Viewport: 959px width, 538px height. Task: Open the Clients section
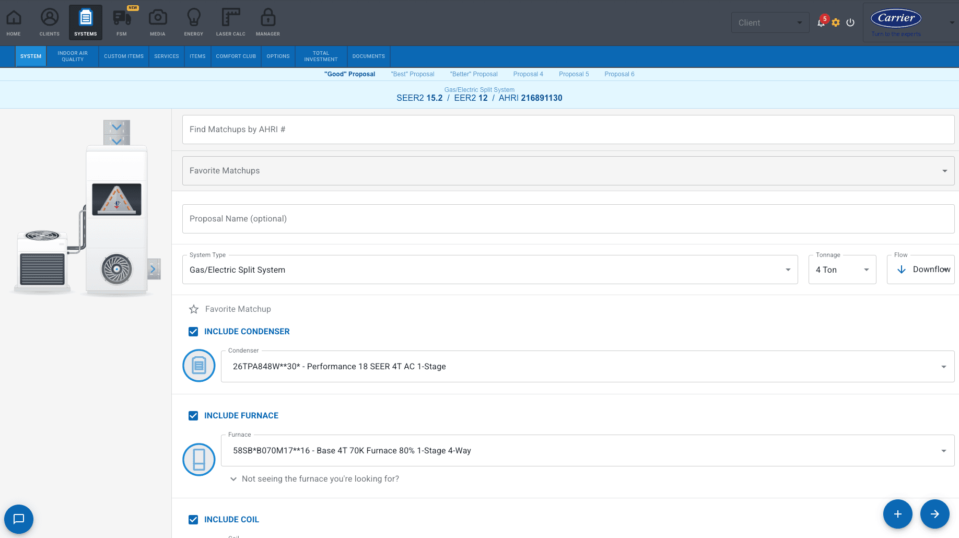(x=50, y=22)
